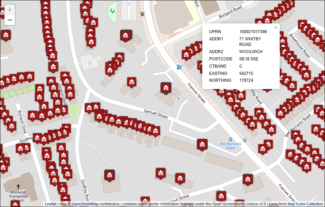Select the house marker on building 177
This screenshot has height=207, width=325.
(125, 35)
